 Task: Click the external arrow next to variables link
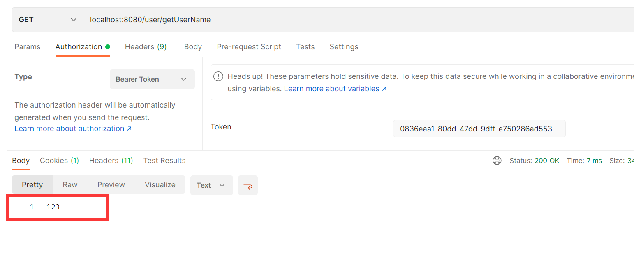[383, 88]
